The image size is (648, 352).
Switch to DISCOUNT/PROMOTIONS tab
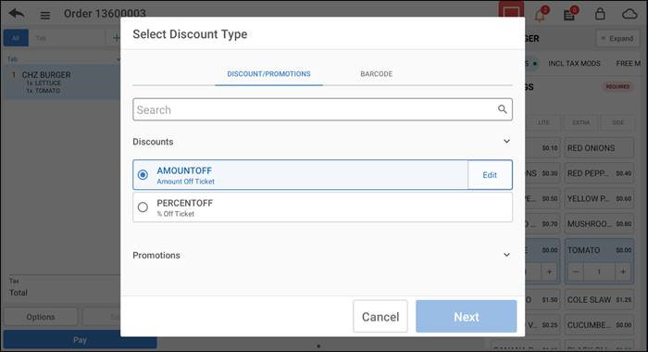pyautogui.click(x=268, y=74)
